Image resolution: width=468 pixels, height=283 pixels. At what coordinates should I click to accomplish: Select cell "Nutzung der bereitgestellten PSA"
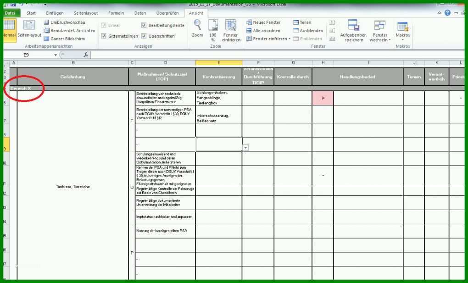point(165,231)
